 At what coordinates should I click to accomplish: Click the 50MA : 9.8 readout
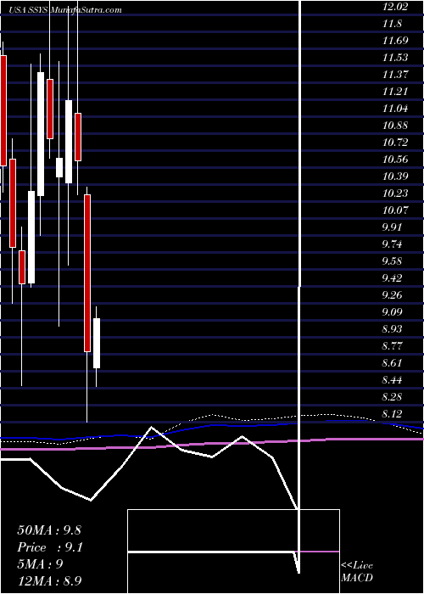49,530
